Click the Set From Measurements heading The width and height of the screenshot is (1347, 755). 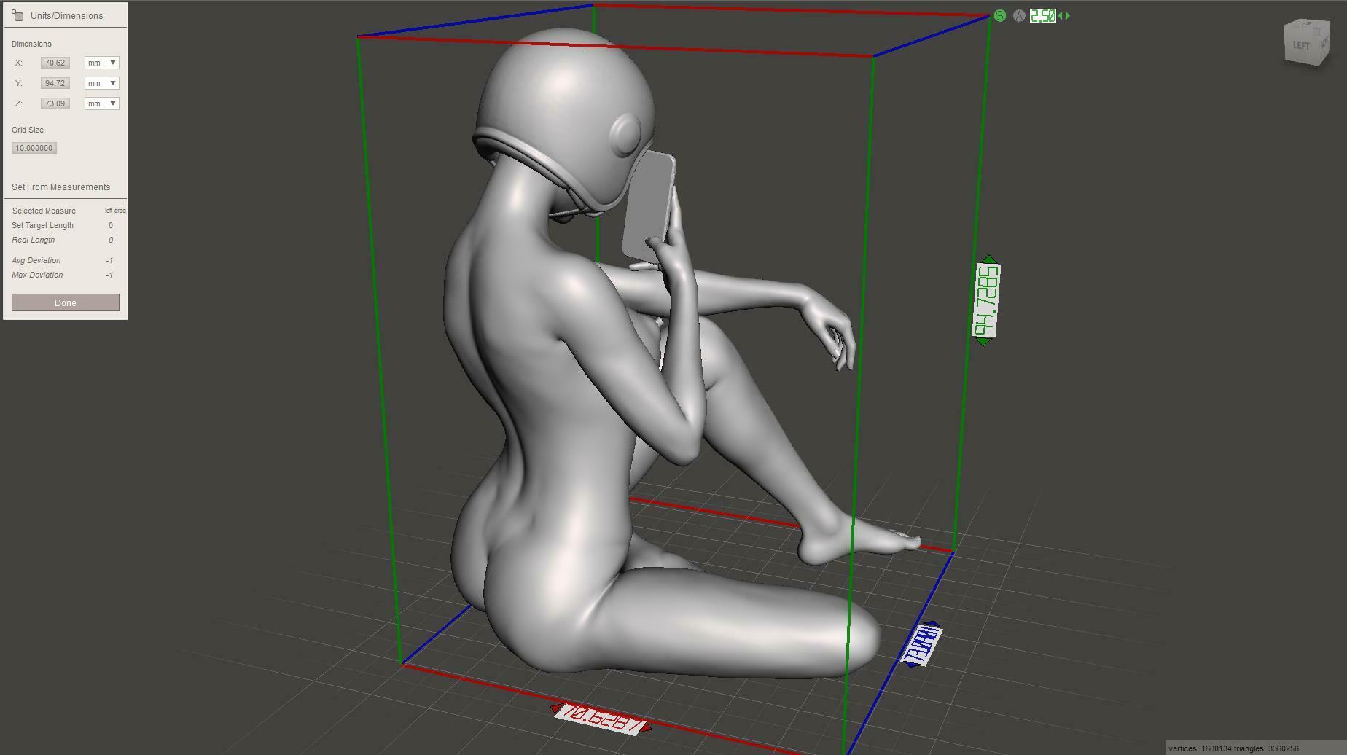click(x=61, y=187)
